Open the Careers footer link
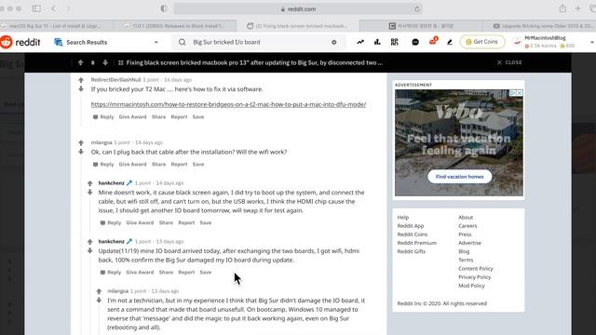 [x=467, y=226]
